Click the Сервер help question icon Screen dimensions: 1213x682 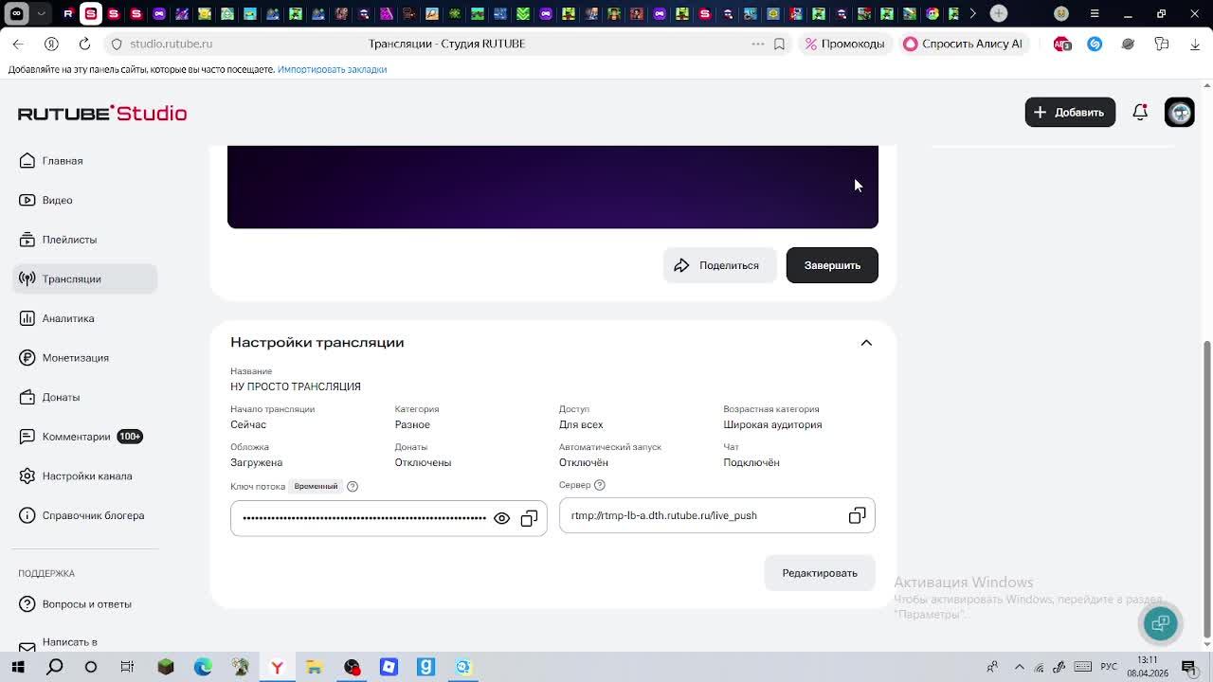[x=599, y=485]
